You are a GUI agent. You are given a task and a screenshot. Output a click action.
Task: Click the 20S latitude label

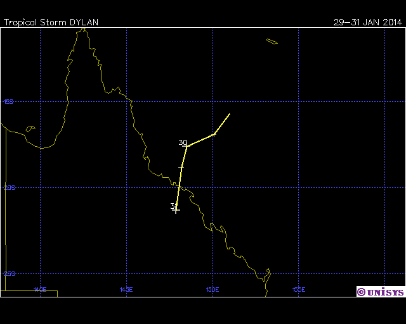(8, 187)
